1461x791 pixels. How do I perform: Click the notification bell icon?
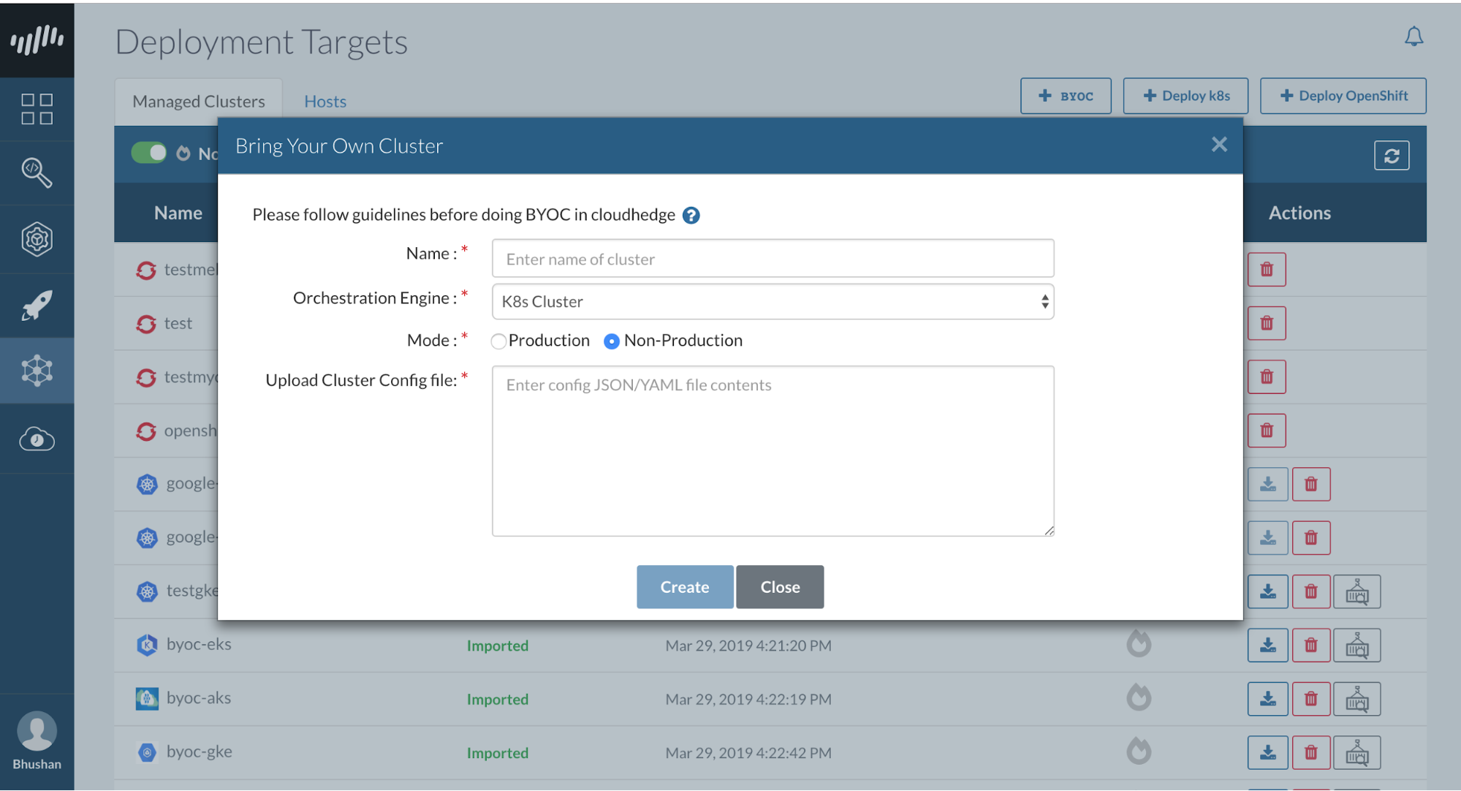pyautogui.click(x=1413, y=37)
